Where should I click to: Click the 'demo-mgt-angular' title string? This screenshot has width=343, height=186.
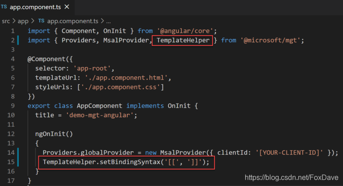pyautogui.click(x=100, y=115)
